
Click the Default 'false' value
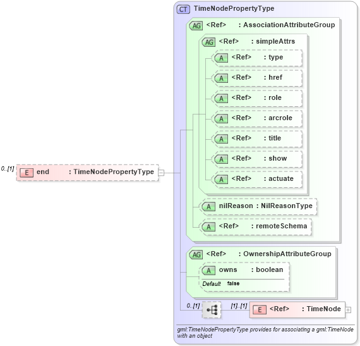(233, 283)
